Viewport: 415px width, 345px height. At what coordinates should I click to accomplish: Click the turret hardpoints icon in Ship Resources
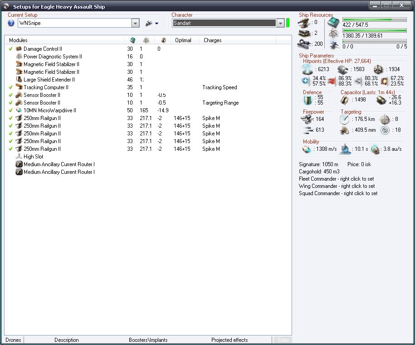point(304,23)
